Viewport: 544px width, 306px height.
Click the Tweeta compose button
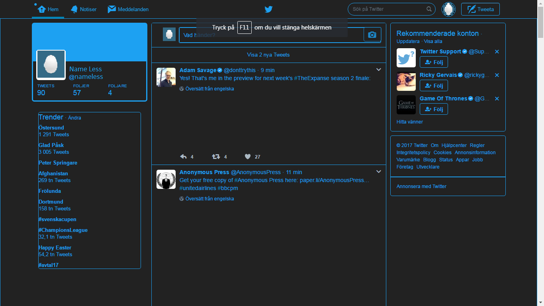coord(480,9)
